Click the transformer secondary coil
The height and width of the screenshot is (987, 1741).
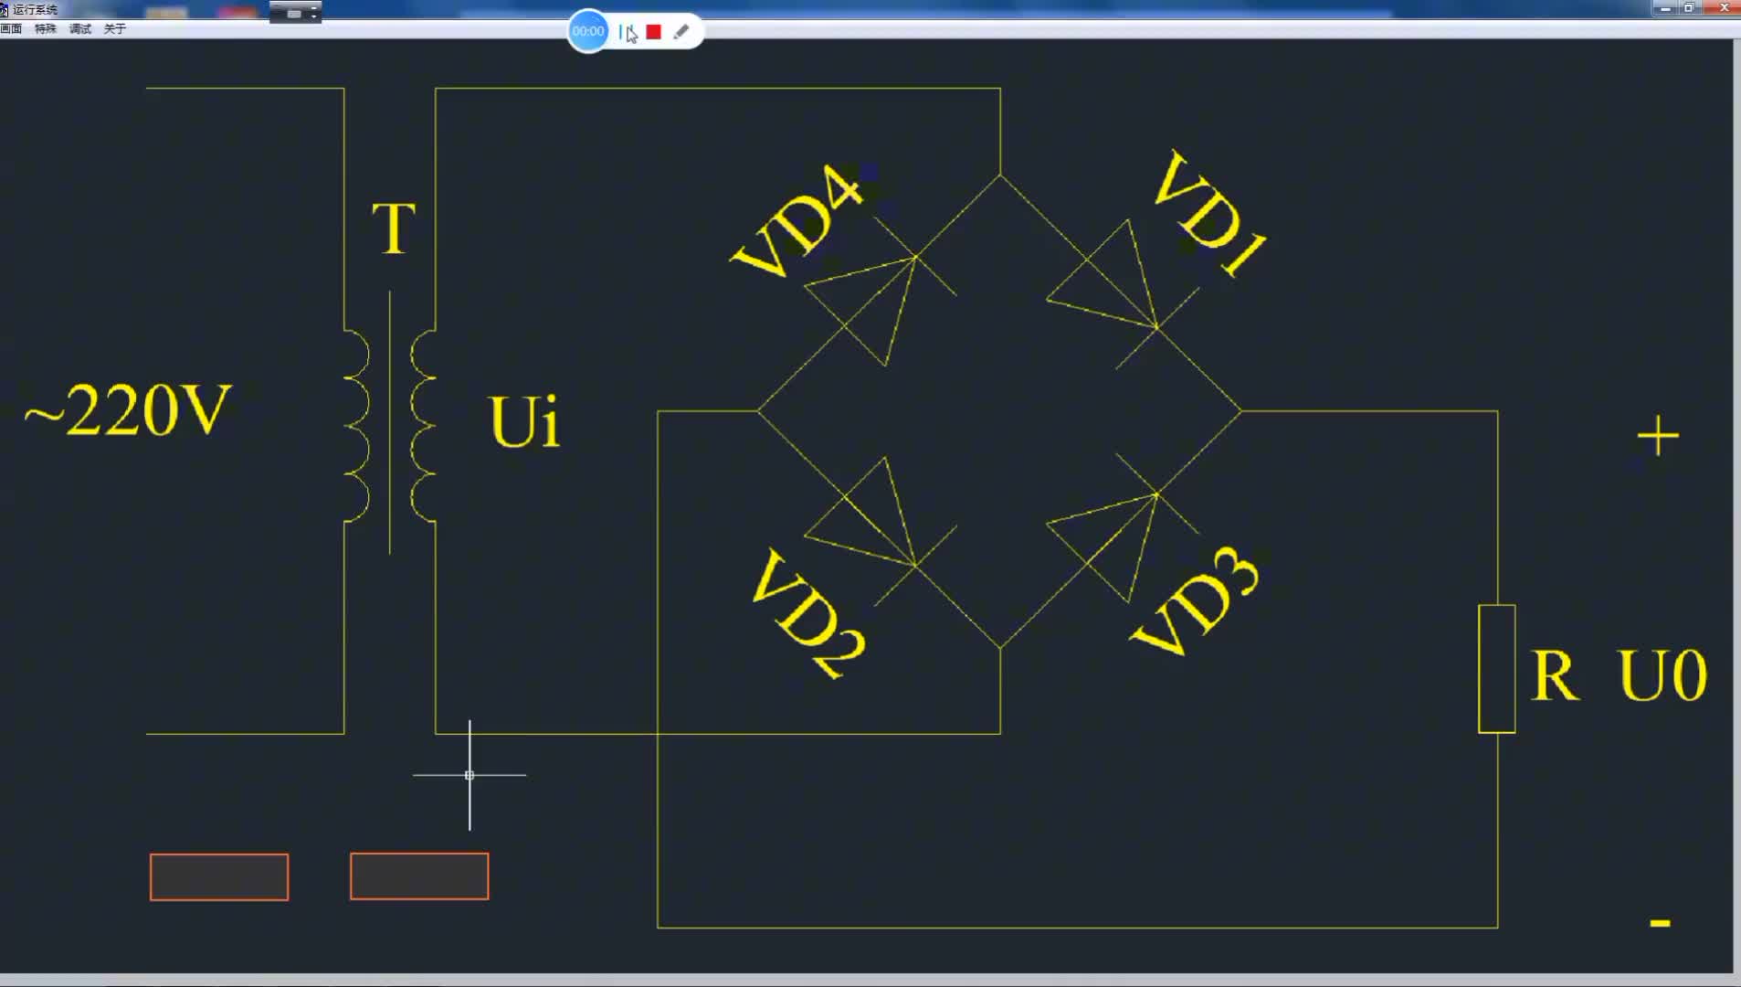[423, 426]
